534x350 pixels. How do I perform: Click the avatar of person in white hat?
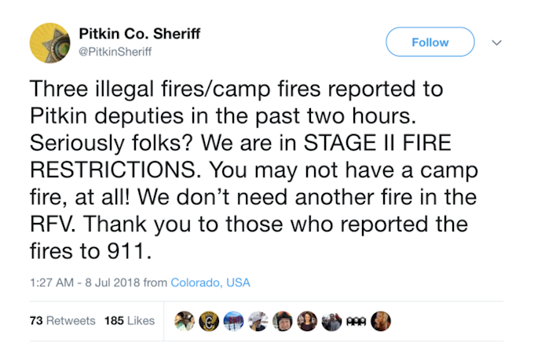pos(258,321)
